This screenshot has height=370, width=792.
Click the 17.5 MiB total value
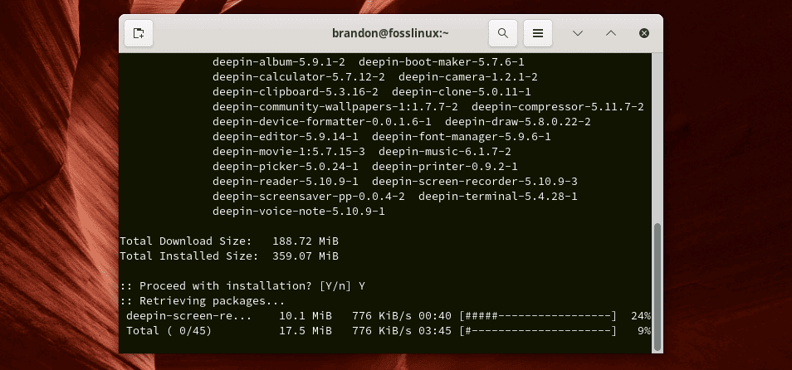305,331
